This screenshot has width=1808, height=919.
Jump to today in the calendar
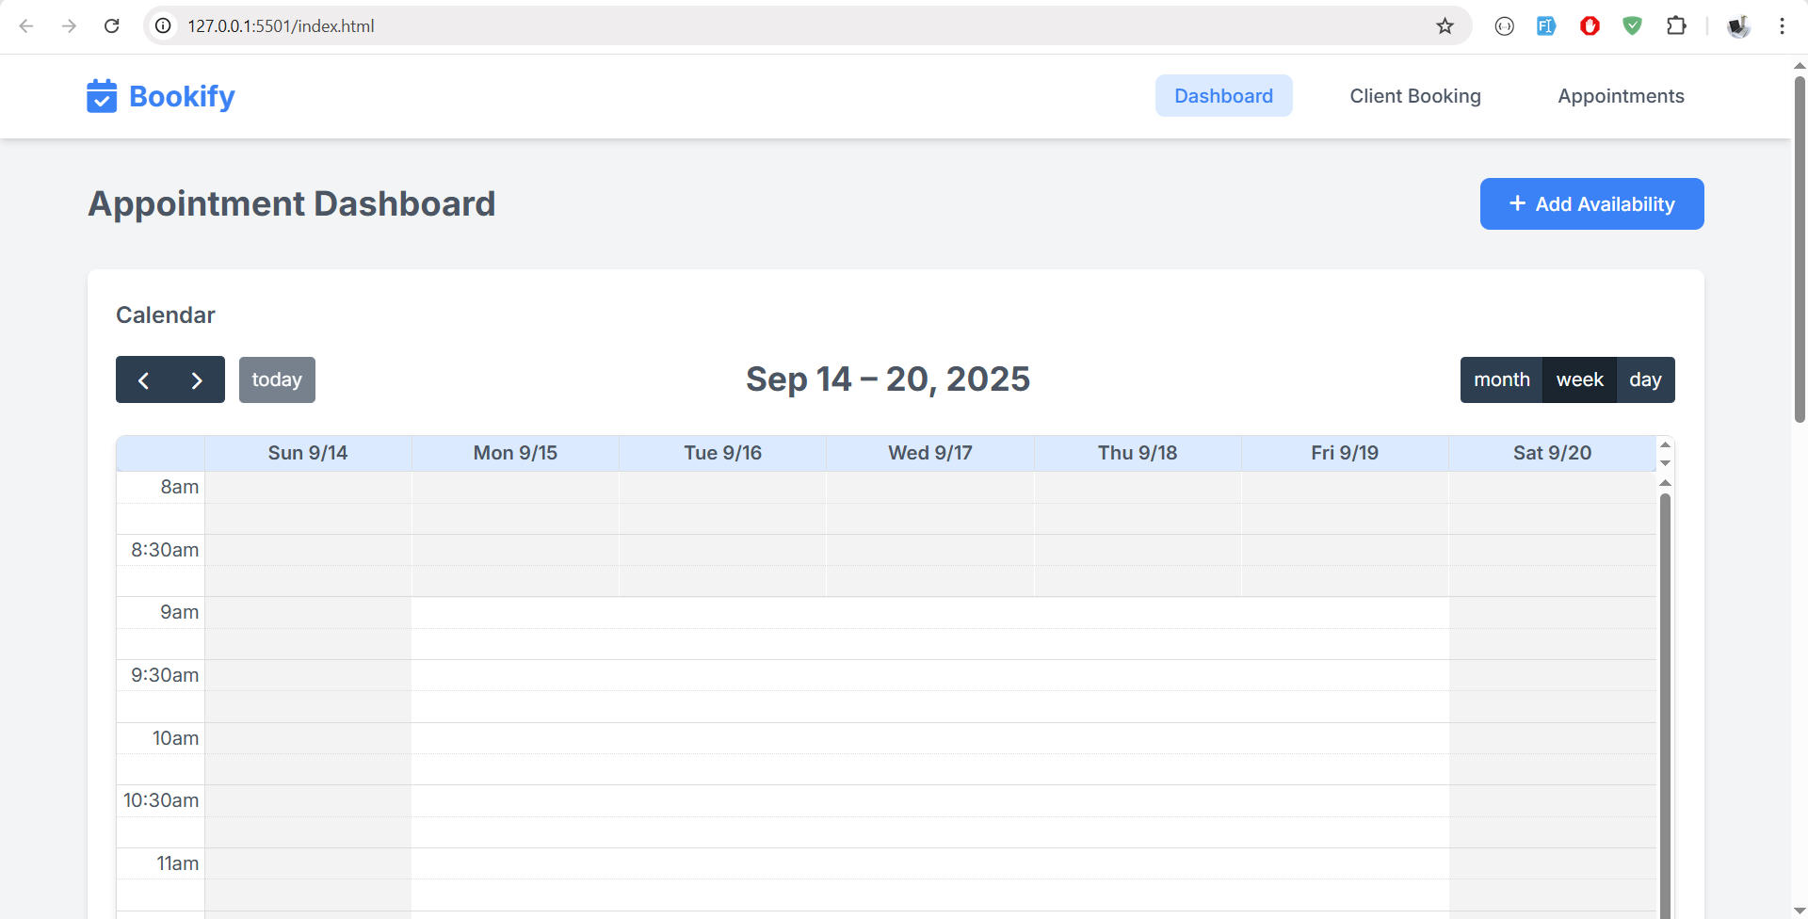[277, 380]
